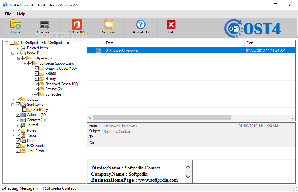Click the preview pane scroll down arrow

pos(188,177)
